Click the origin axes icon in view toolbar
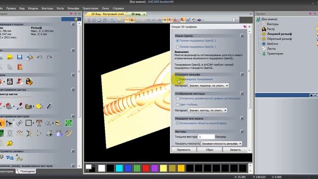 [x=133, y=20]
